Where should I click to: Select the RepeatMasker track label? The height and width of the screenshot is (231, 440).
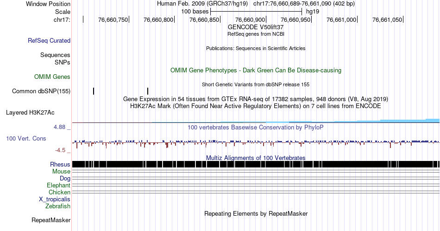[x=51, y=220]
